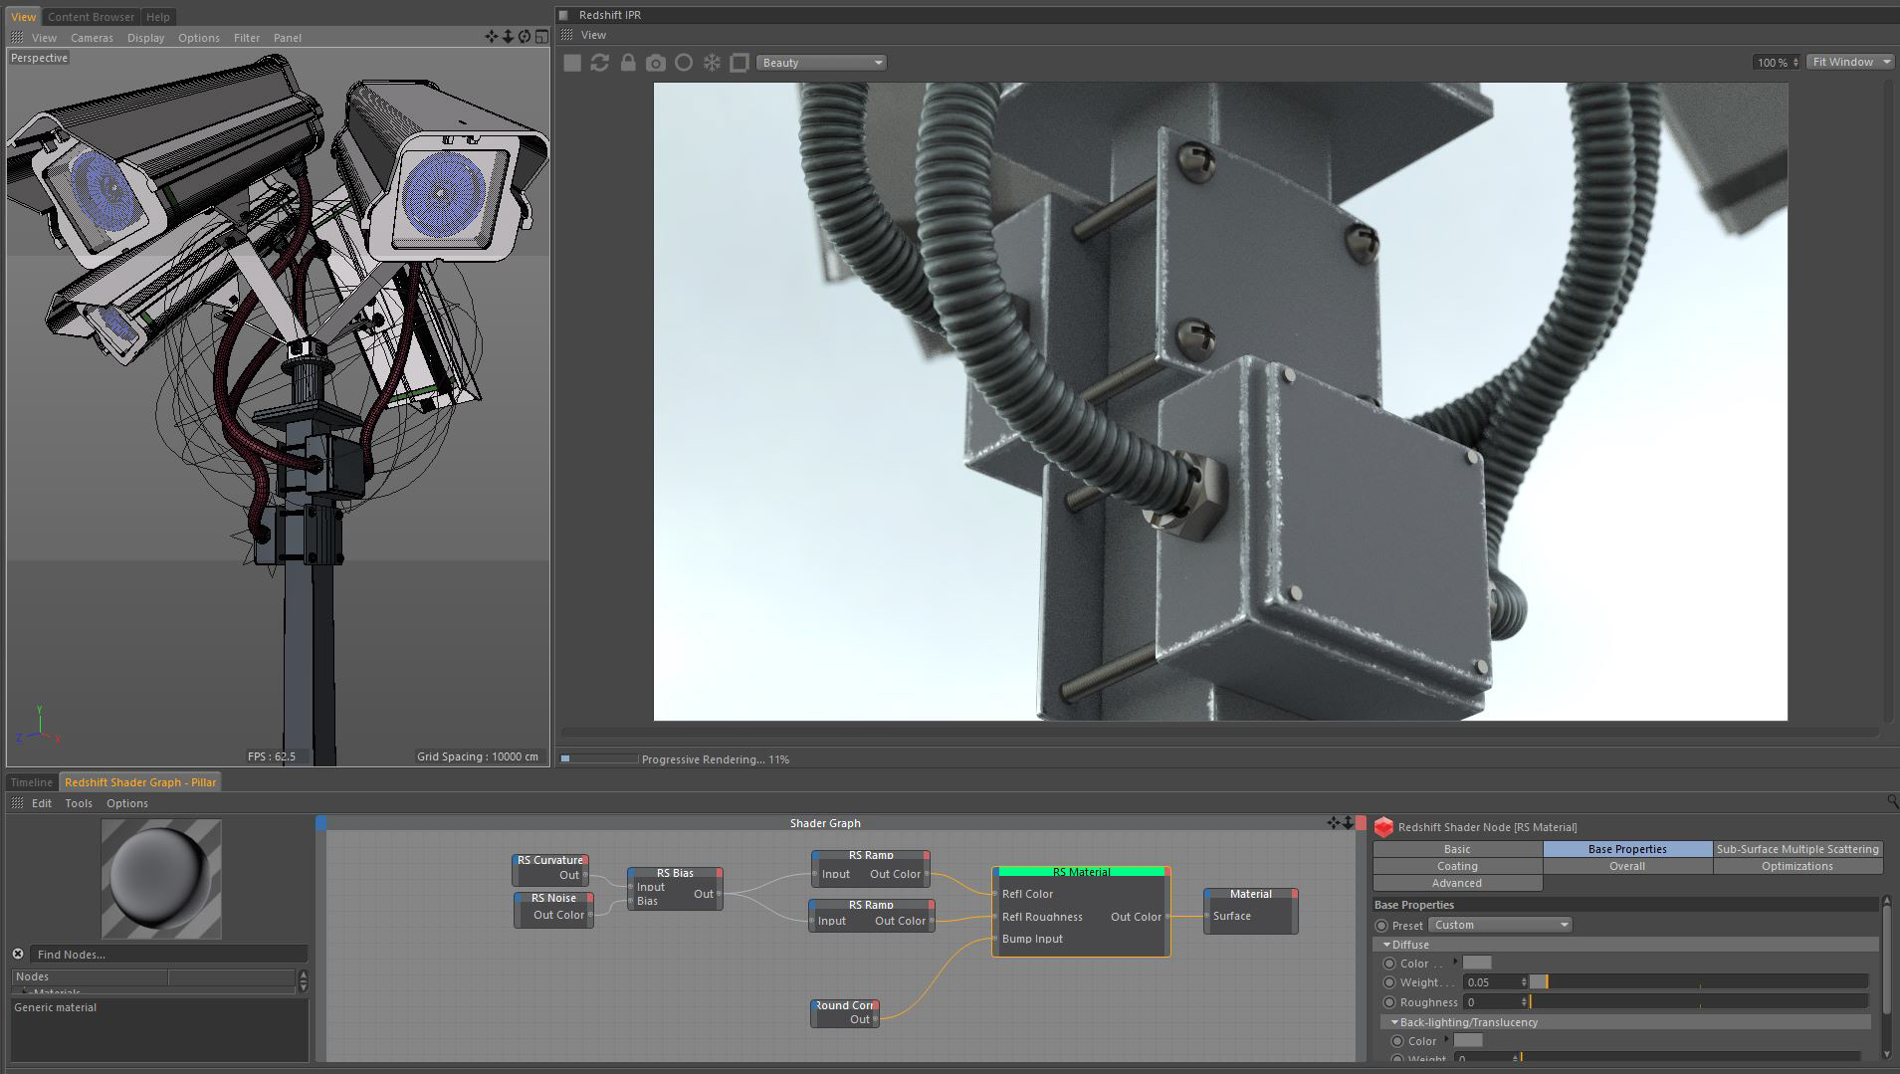Click the viewport move (pan) icon
Viewport: 1900px width, 1074px height.
(x=492, y=37)
